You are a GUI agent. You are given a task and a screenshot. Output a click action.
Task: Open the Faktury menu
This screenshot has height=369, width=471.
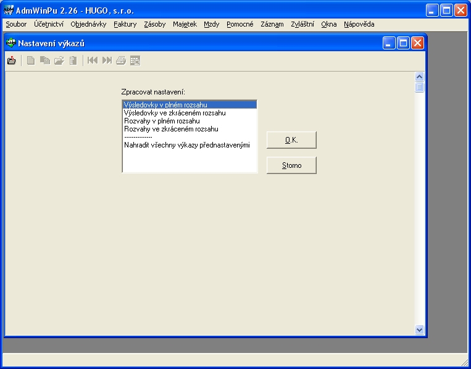click(125, 24)
